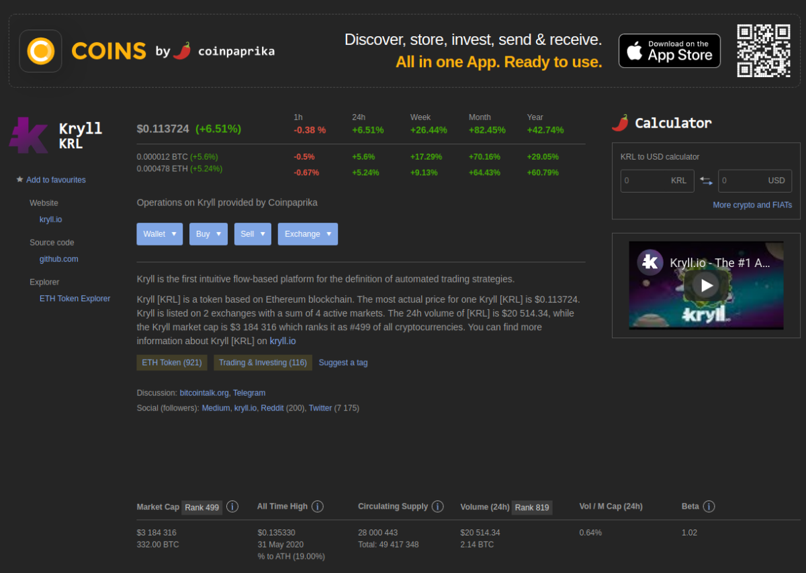Select the Trading & Investing (116) tag
This screenshot has width=806, height=573.
pyautogui.click(x=263, y=362)
